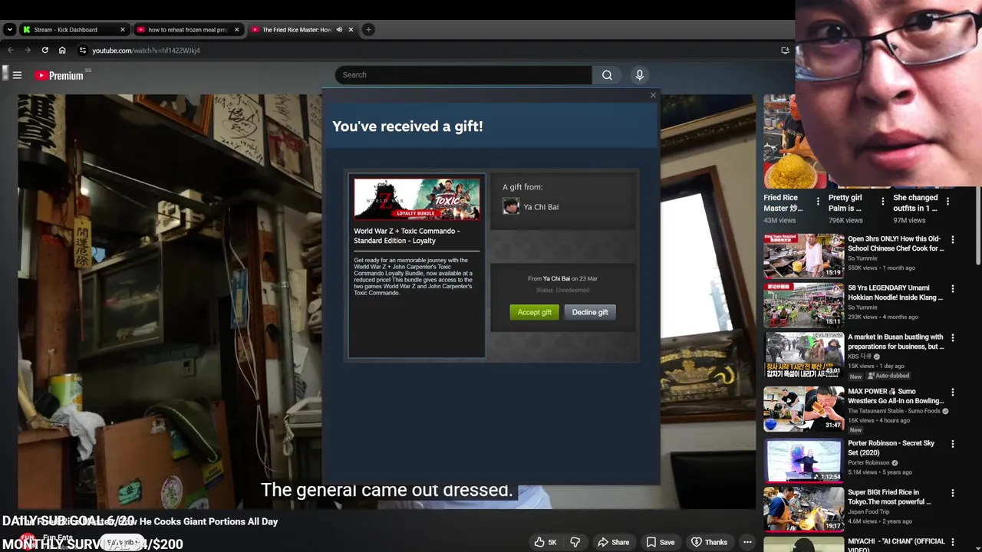Go to the browser home page
Image resolution: width=982 pixels, height=552 pixels.
pos(62,51)
